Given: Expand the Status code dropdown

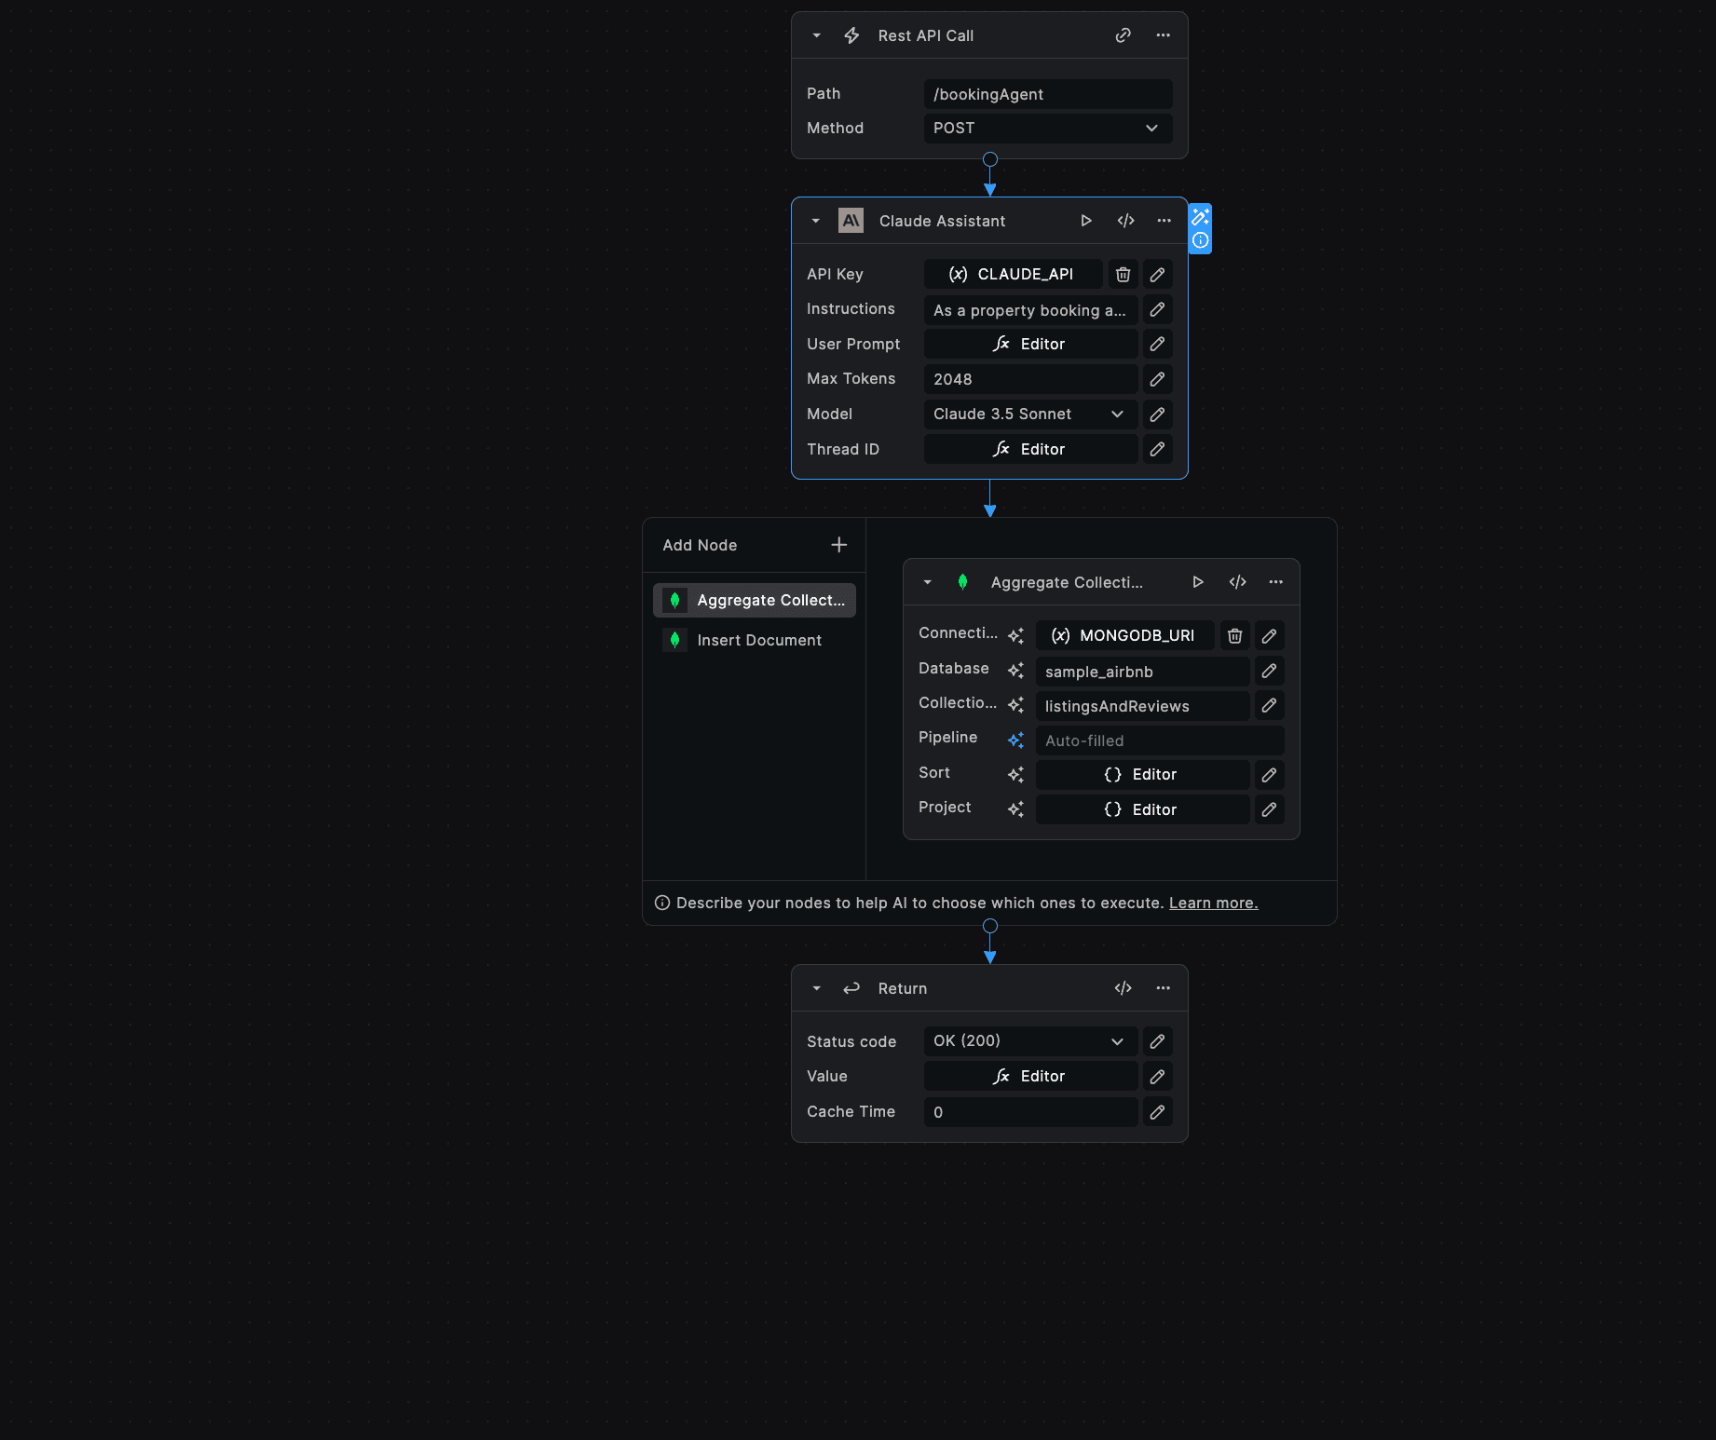Looking at the screenshot, I should point(1029,1041).
